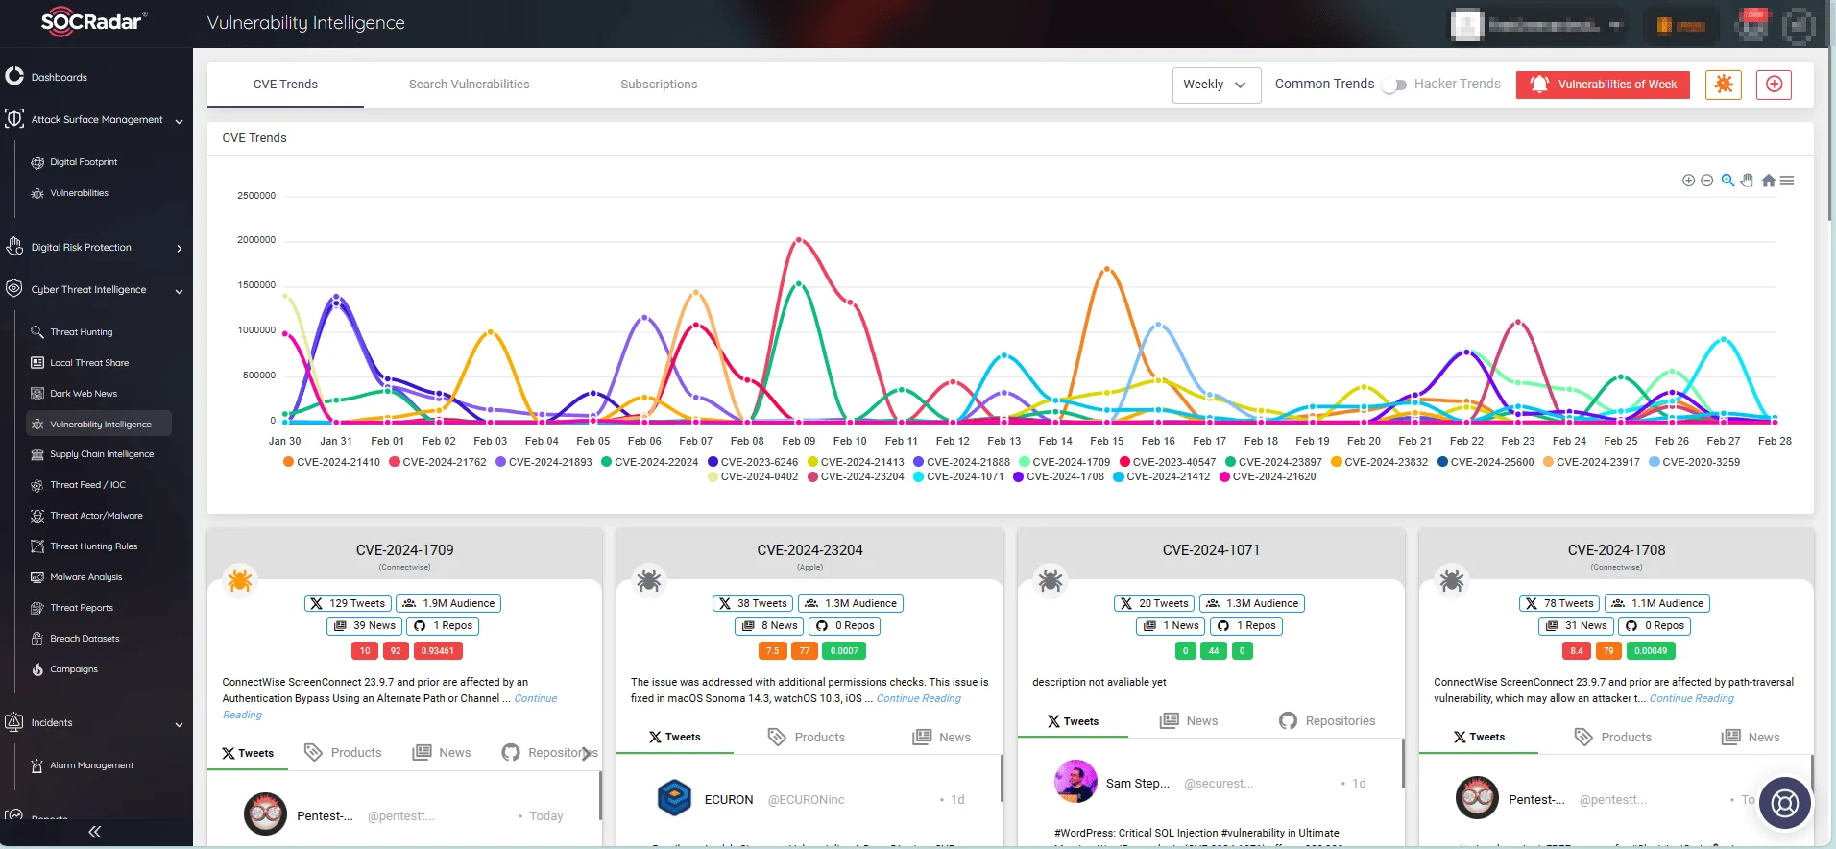
Task: Open Breach Datasets sidebar item
Action: tap(85, 639)
